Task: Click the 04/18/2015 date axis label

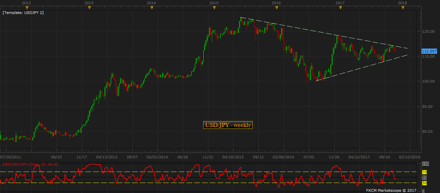Action: 233,157
